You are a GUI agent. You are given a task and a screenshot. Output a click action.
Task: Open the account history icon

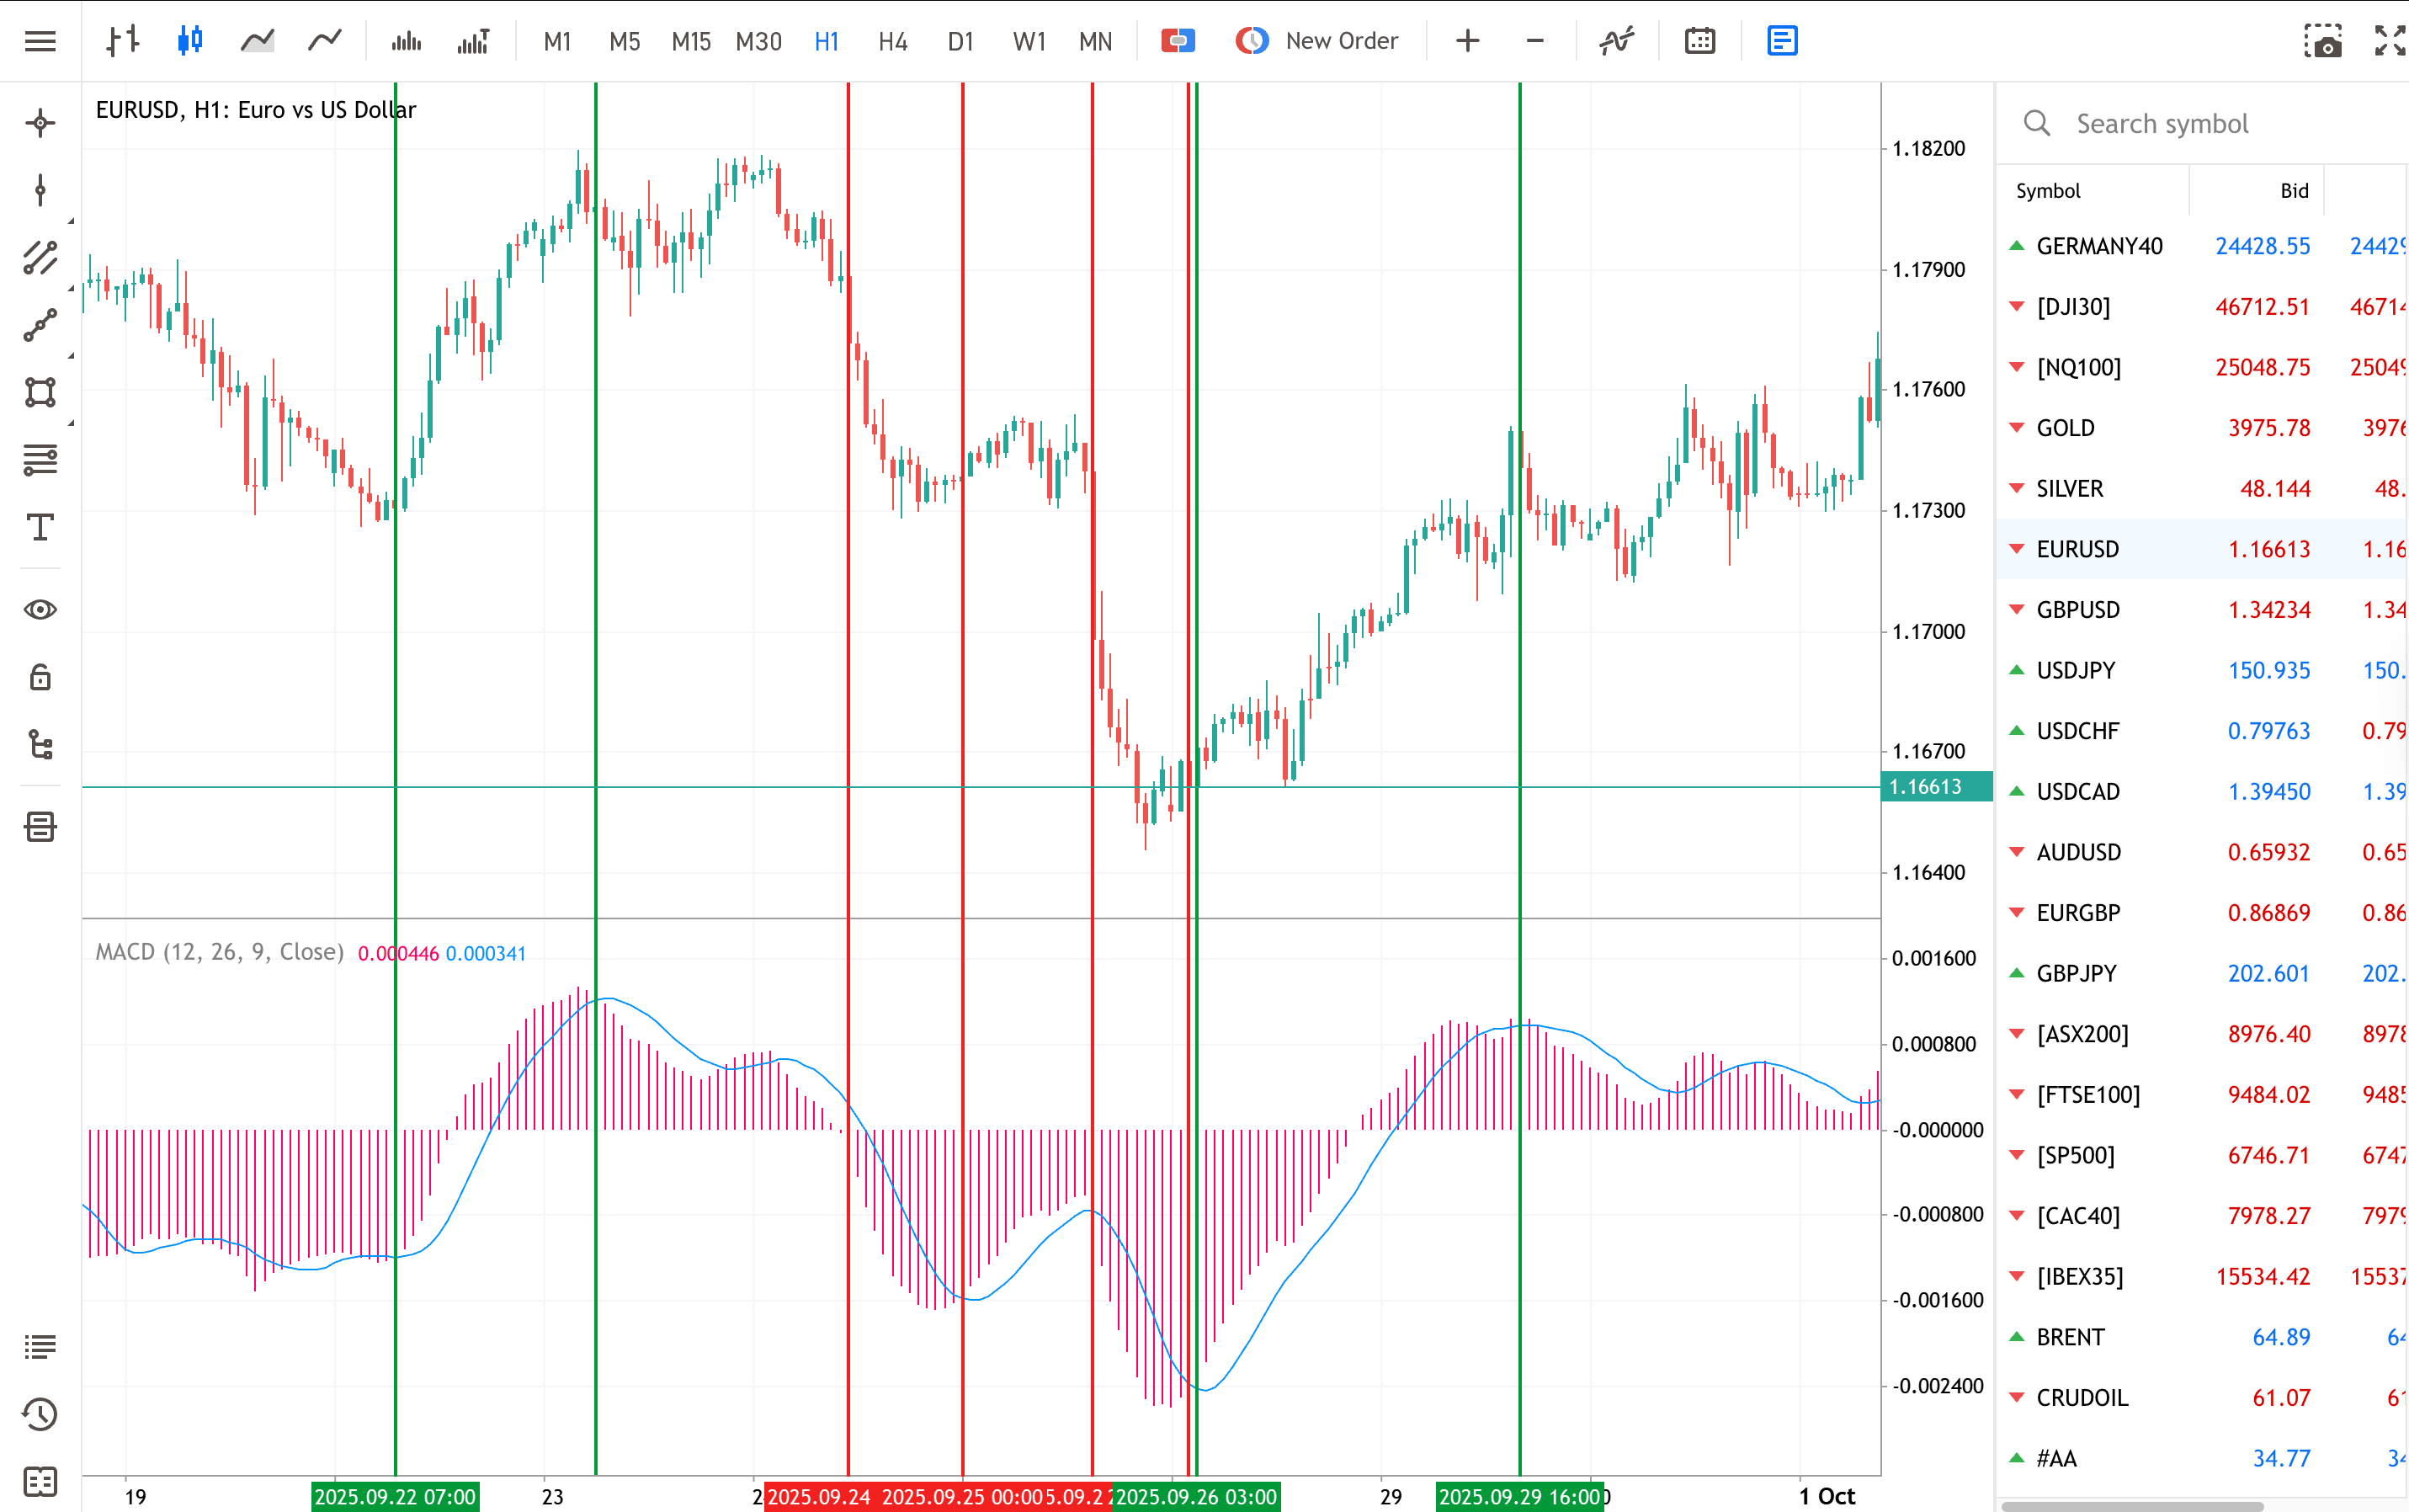pyautogui.click(x=40, y=1414)
